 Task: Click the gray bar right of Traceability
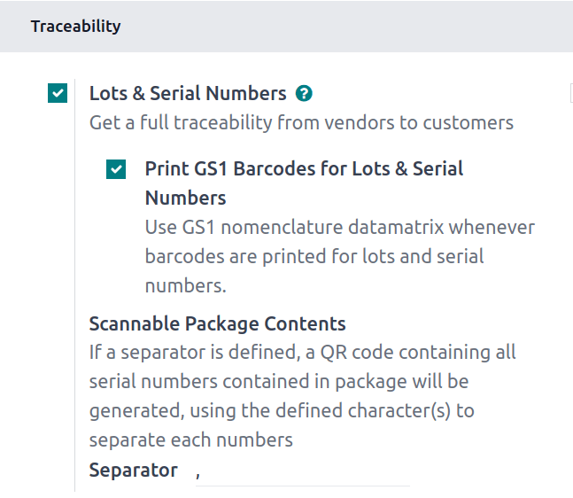(x=354, y=26)
